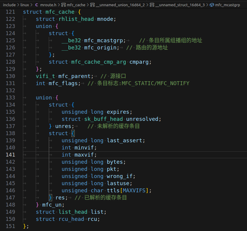
Task: Click the MFC_STATIC/MFC_NOTIFY comment text
Action: point(155,83)
